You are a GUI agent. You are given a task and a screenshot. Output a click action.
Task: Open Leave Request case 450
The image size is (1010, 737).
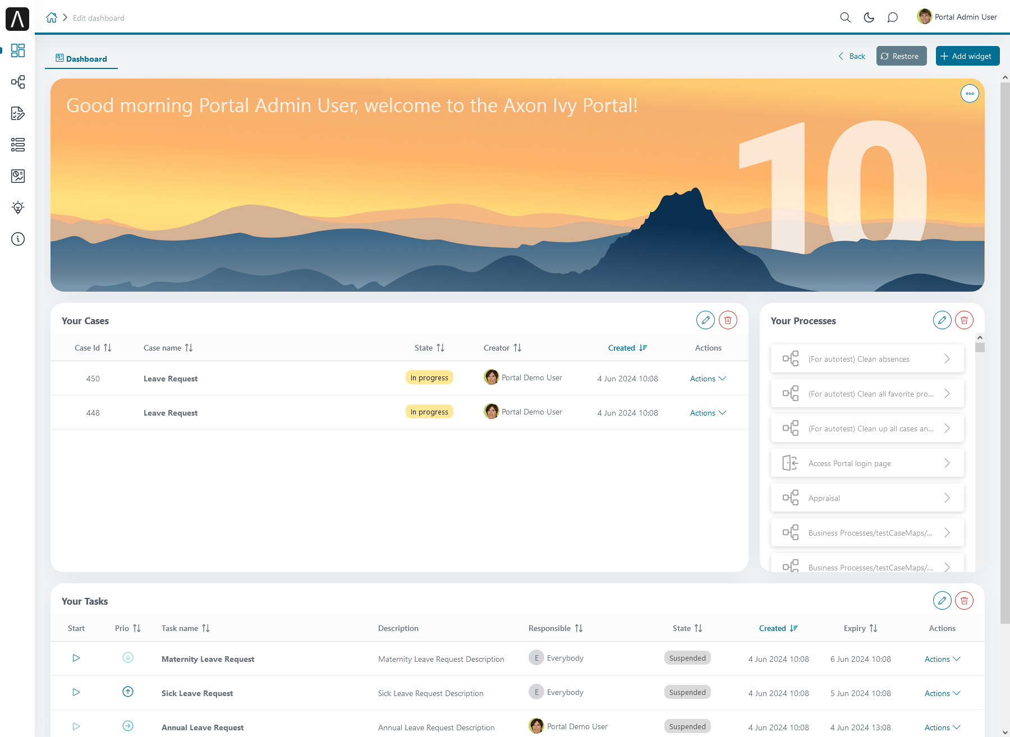(x=171, y=379)
